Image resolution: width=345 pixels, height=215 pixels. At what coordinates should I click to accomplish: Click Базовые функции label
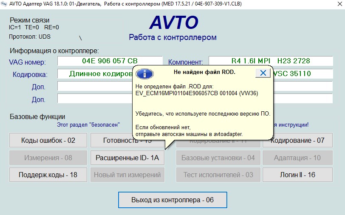37,116
